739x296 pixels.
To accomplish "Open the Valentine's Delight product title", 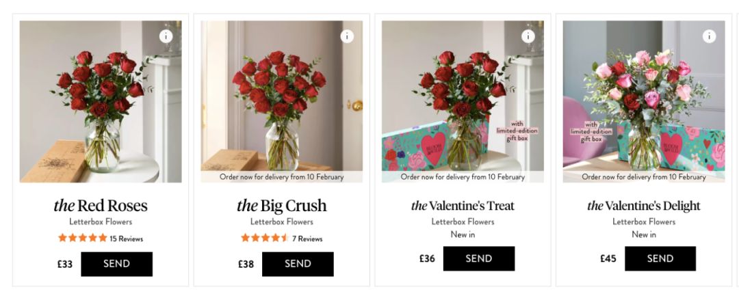I will (644, 206).
